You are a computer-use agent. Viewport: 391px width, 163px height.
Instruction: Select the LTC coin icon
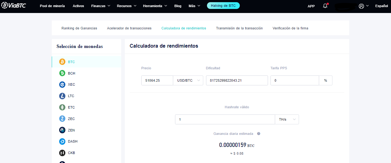click(x=62, y=96)
